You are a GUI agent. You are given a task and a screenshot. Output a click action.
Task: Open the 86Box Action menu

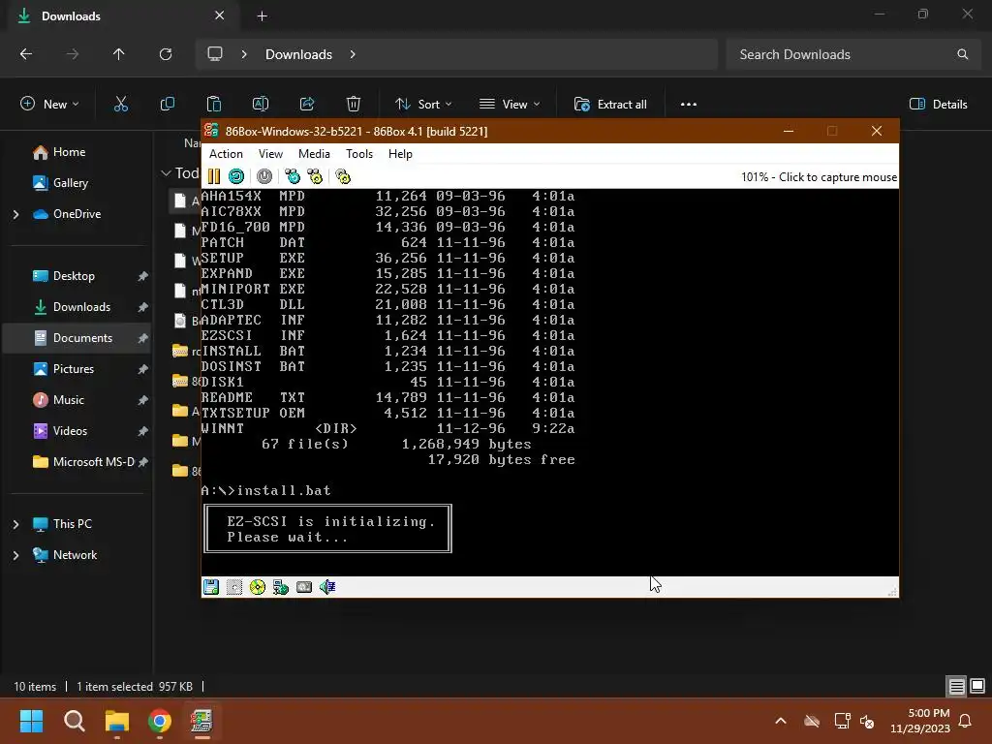[226, 154]
